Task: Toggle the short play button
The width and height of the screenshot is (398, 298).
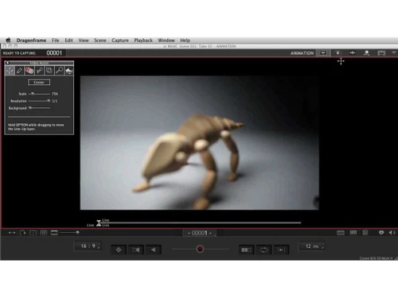Action: tap(246, 250)
